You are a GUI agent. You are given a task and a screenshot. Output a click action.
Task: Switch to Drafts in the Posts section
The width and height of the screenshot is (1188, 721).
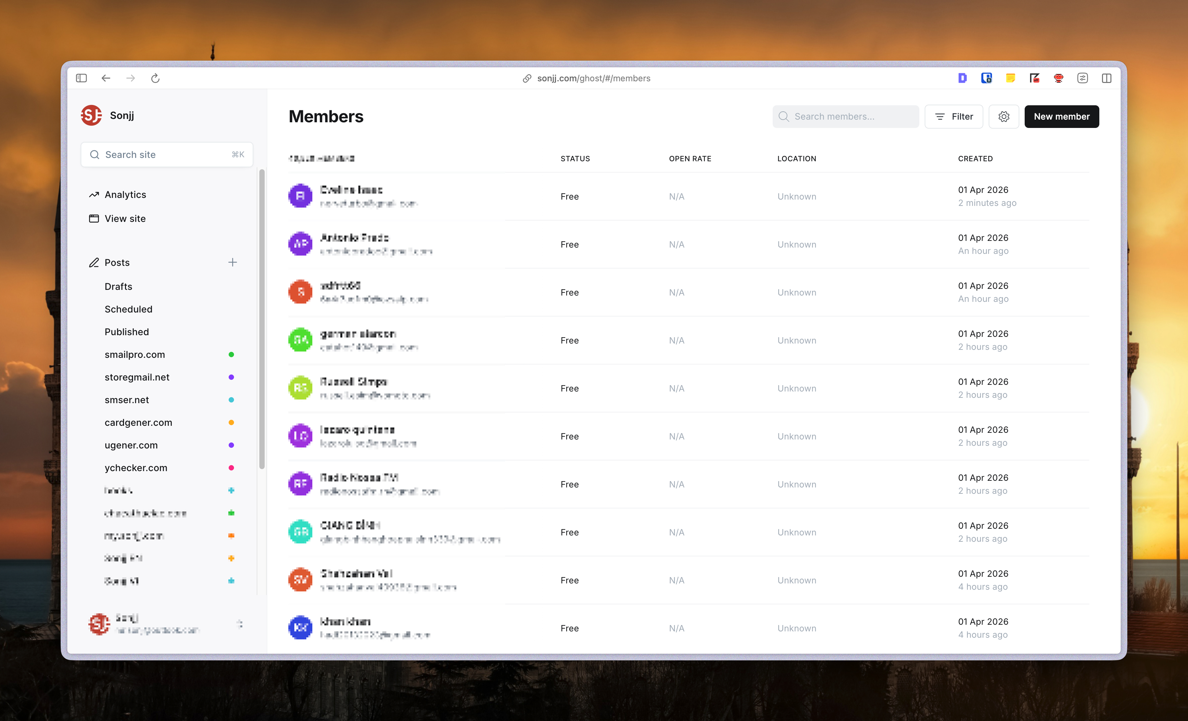(x=118, y=286)
